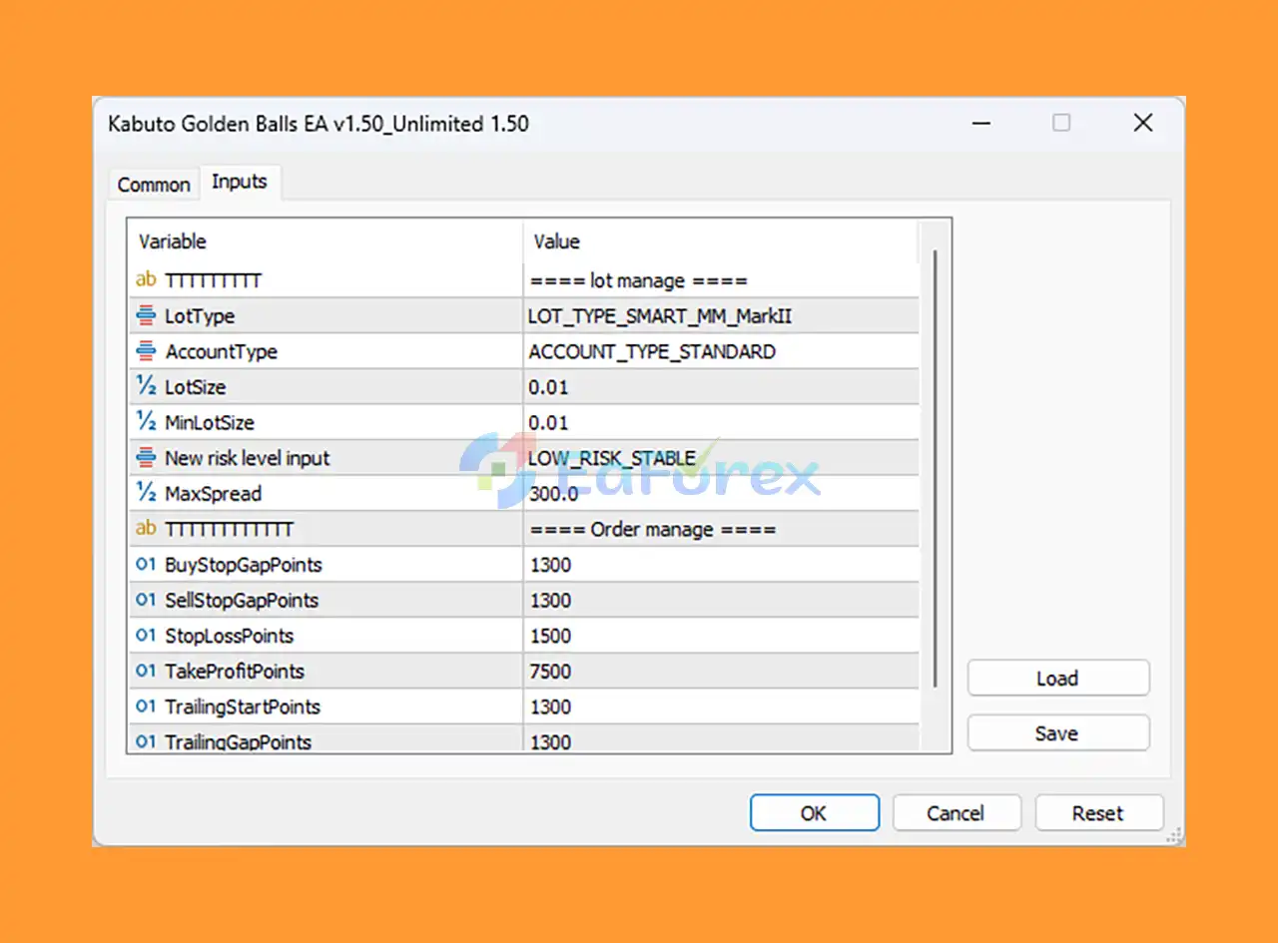The width and height of the screenshot is (1278, 943).
Task: Edit the TrailingGapPoints value 1300
Action: [x=721, y=739]
